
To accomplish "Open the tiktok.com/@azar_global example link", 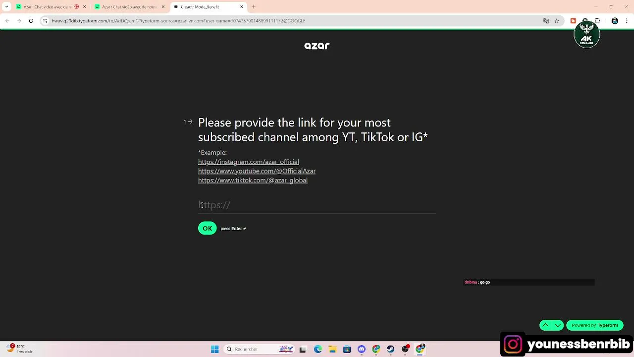I will coord(253,180).
